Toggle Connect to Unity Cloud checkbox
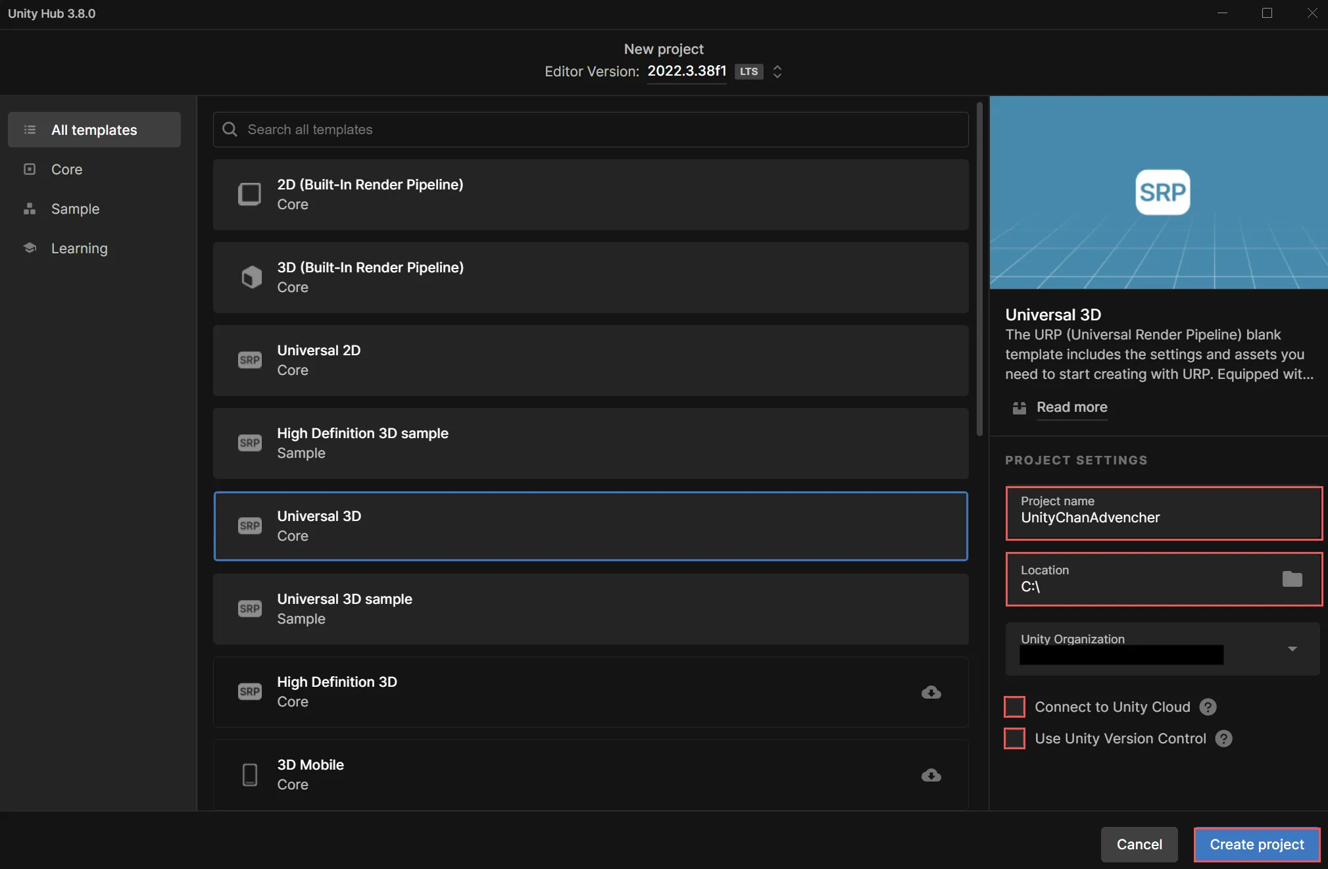Image resolution: width=1328 pixels, height=869 pixels. coord(1014,706)
